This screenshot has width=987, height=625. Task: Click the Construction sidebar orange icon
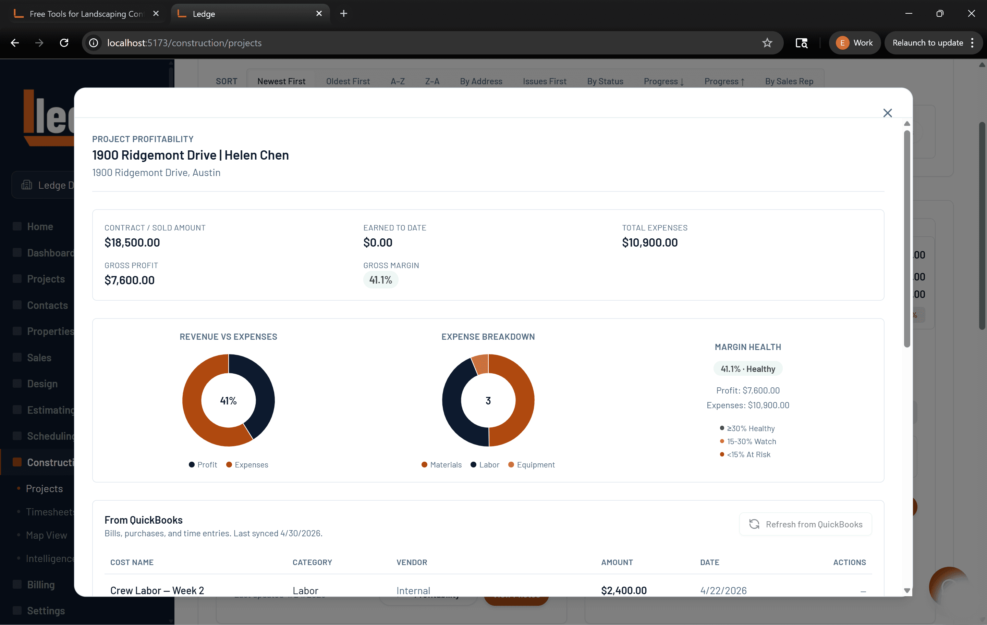click(17, 462)
